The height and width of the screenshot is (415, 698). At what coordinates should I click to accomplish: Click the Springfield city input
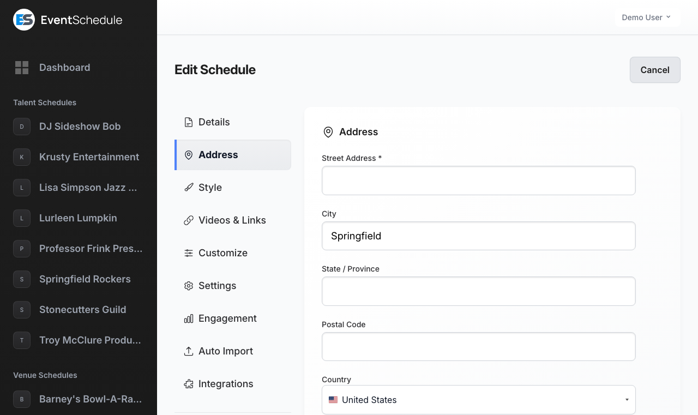click(479, 236)
